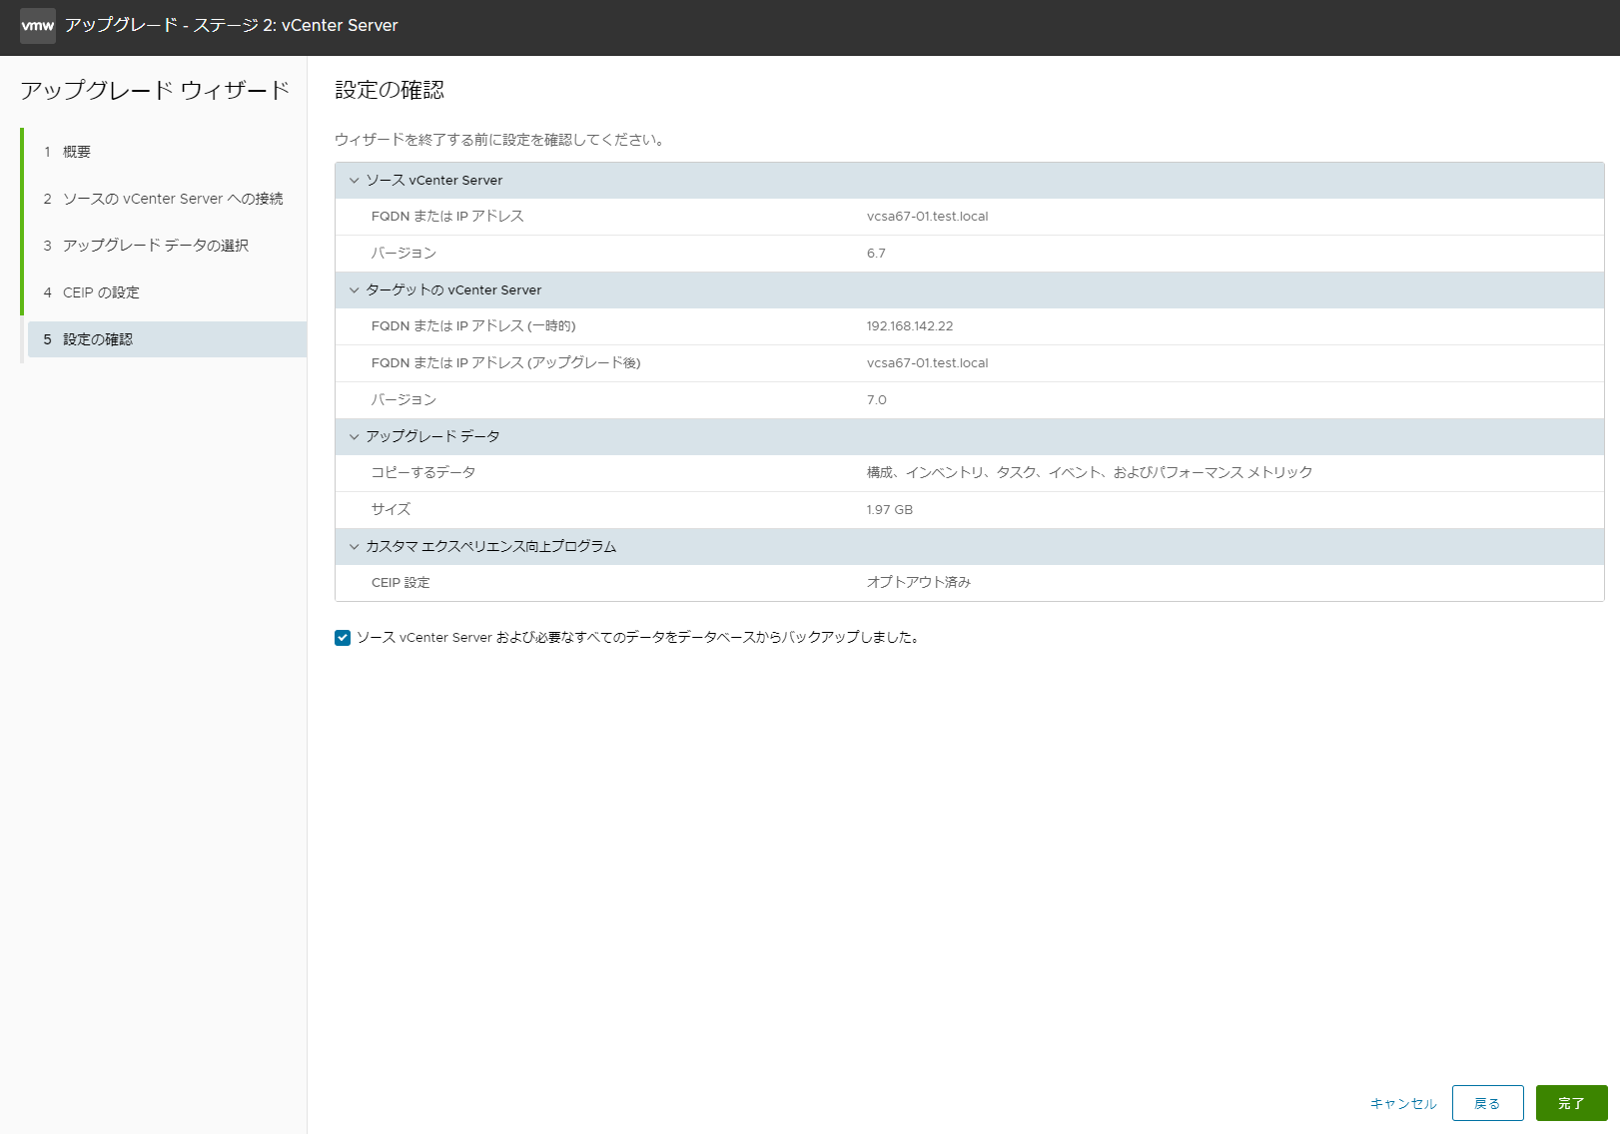Click the backup confirmation label text
1620x1134 pixels.
click(x=637, y=638)
